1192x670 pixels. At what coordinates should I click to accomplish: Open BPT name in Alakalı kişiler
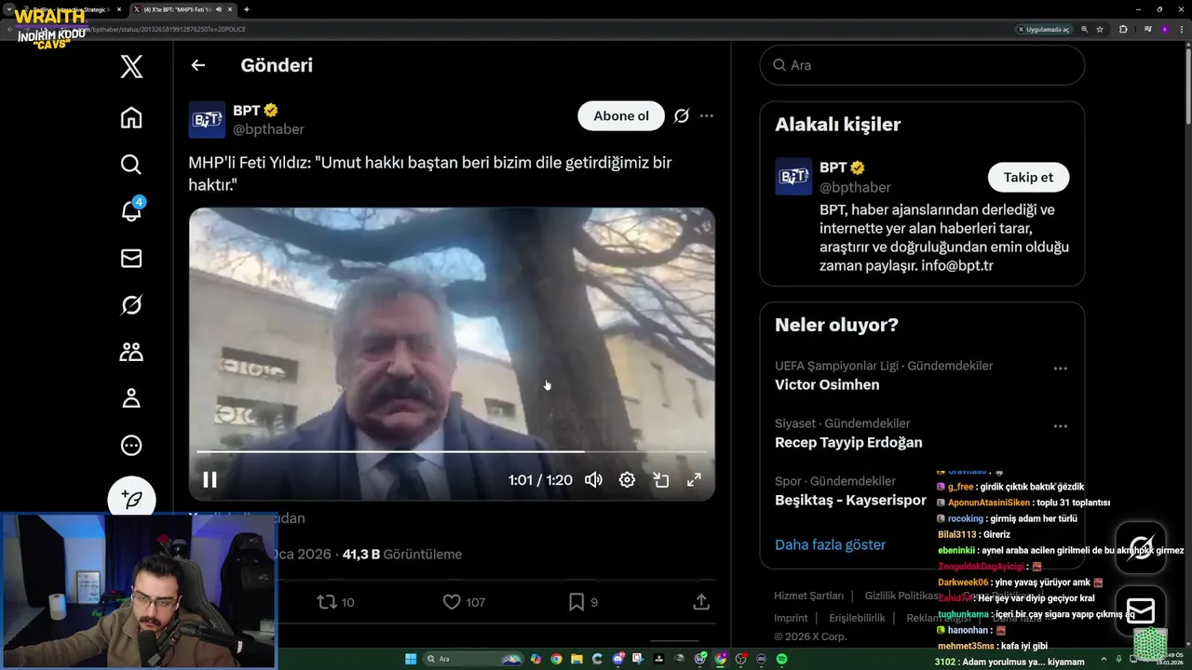[x=833, y=167]
